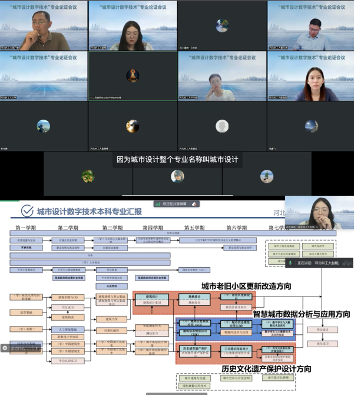This screenshot has width=354, height=395.
Task: Select the woman in orange top video tile
Action: [310, 76]
